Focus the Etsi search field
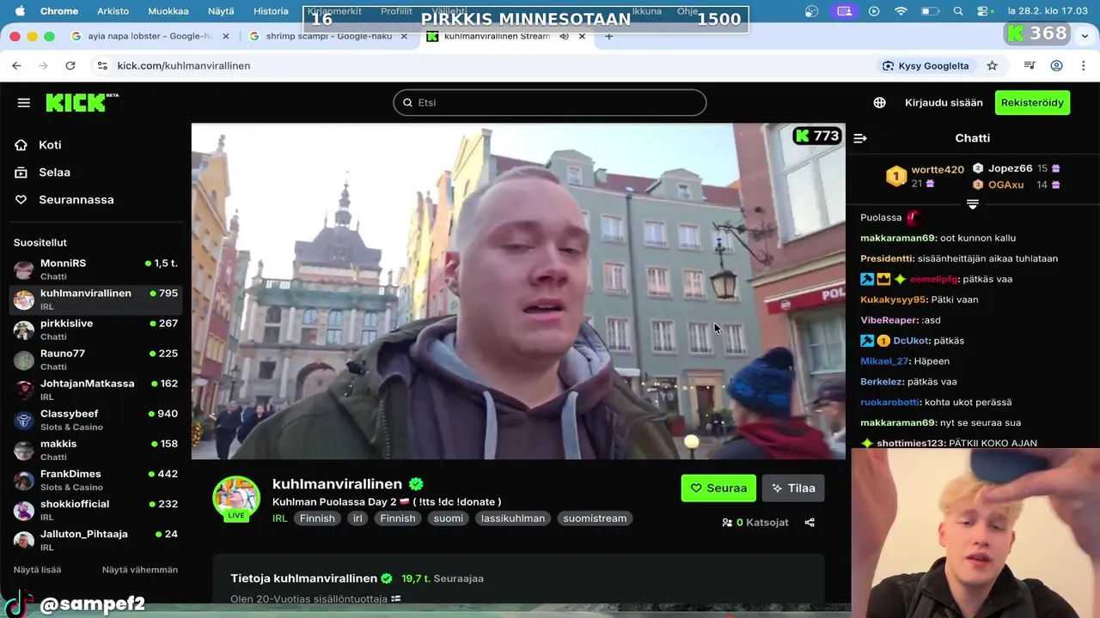Image resolution: width=1100 pixels, height=618 pixels. coord(550,103)
